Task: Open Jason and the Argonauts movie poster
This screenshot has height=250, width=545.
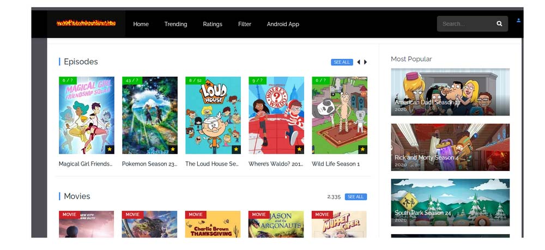Action: (276, 224)
